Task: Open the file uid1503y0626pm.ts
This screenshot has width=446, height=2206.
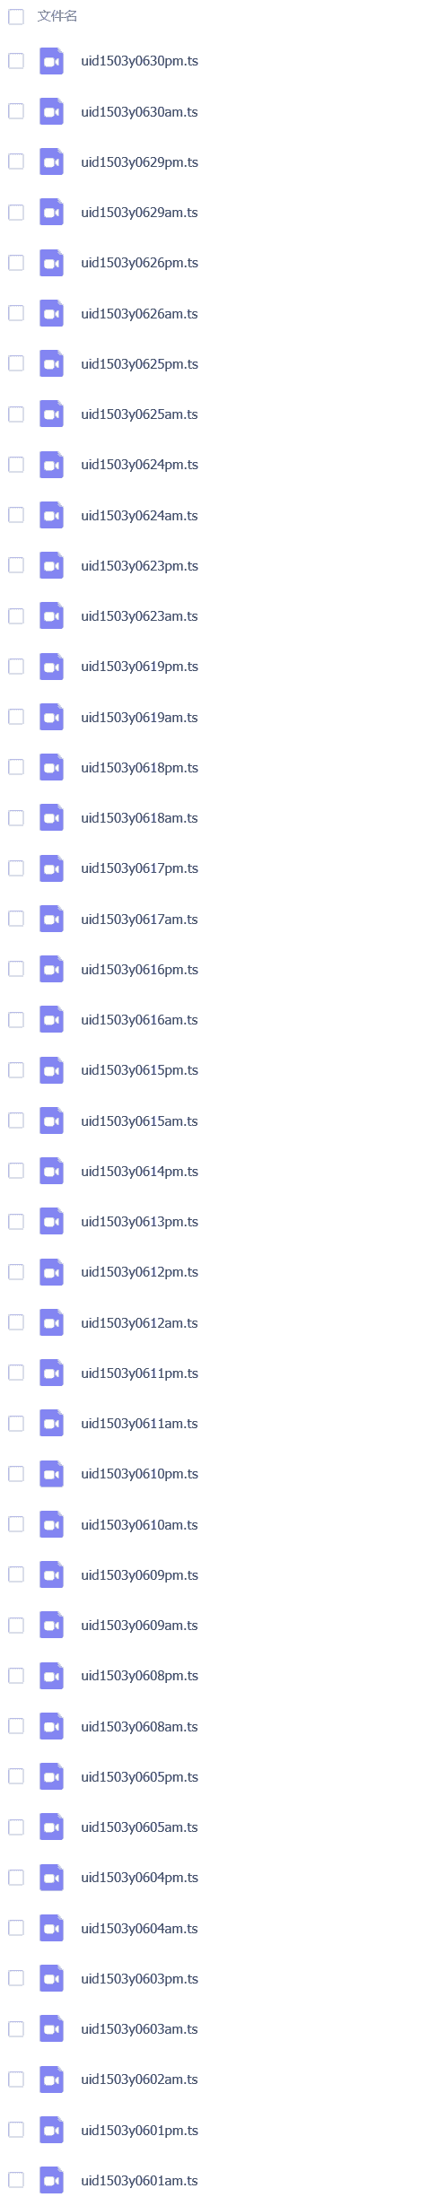Action: (139, 263)
